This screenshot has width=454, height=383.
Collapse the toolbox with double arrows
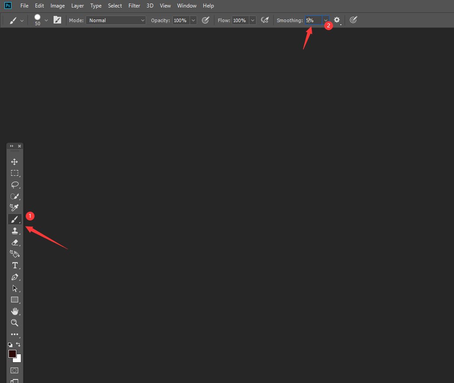click(x=12, y=146)
